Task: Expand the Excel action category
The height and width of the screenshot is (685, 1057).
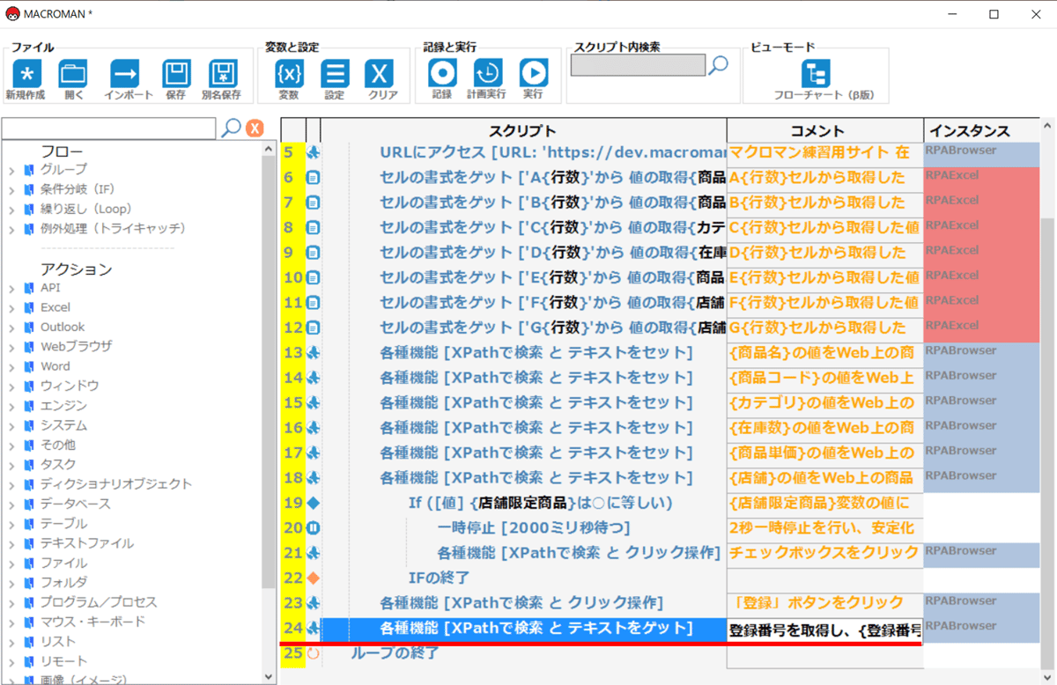Action: pyautogui.click(x=11, y=307)
